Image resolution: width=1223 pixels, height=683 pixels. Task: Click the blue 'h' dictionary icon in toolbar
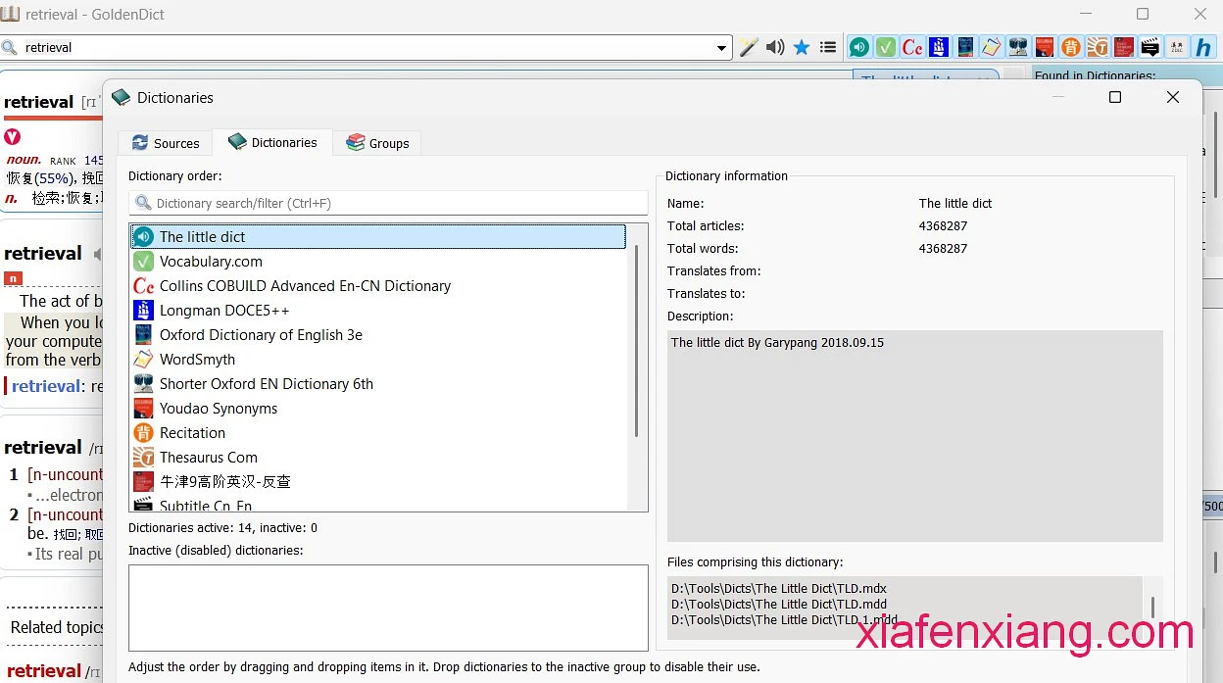[1203, 47]
